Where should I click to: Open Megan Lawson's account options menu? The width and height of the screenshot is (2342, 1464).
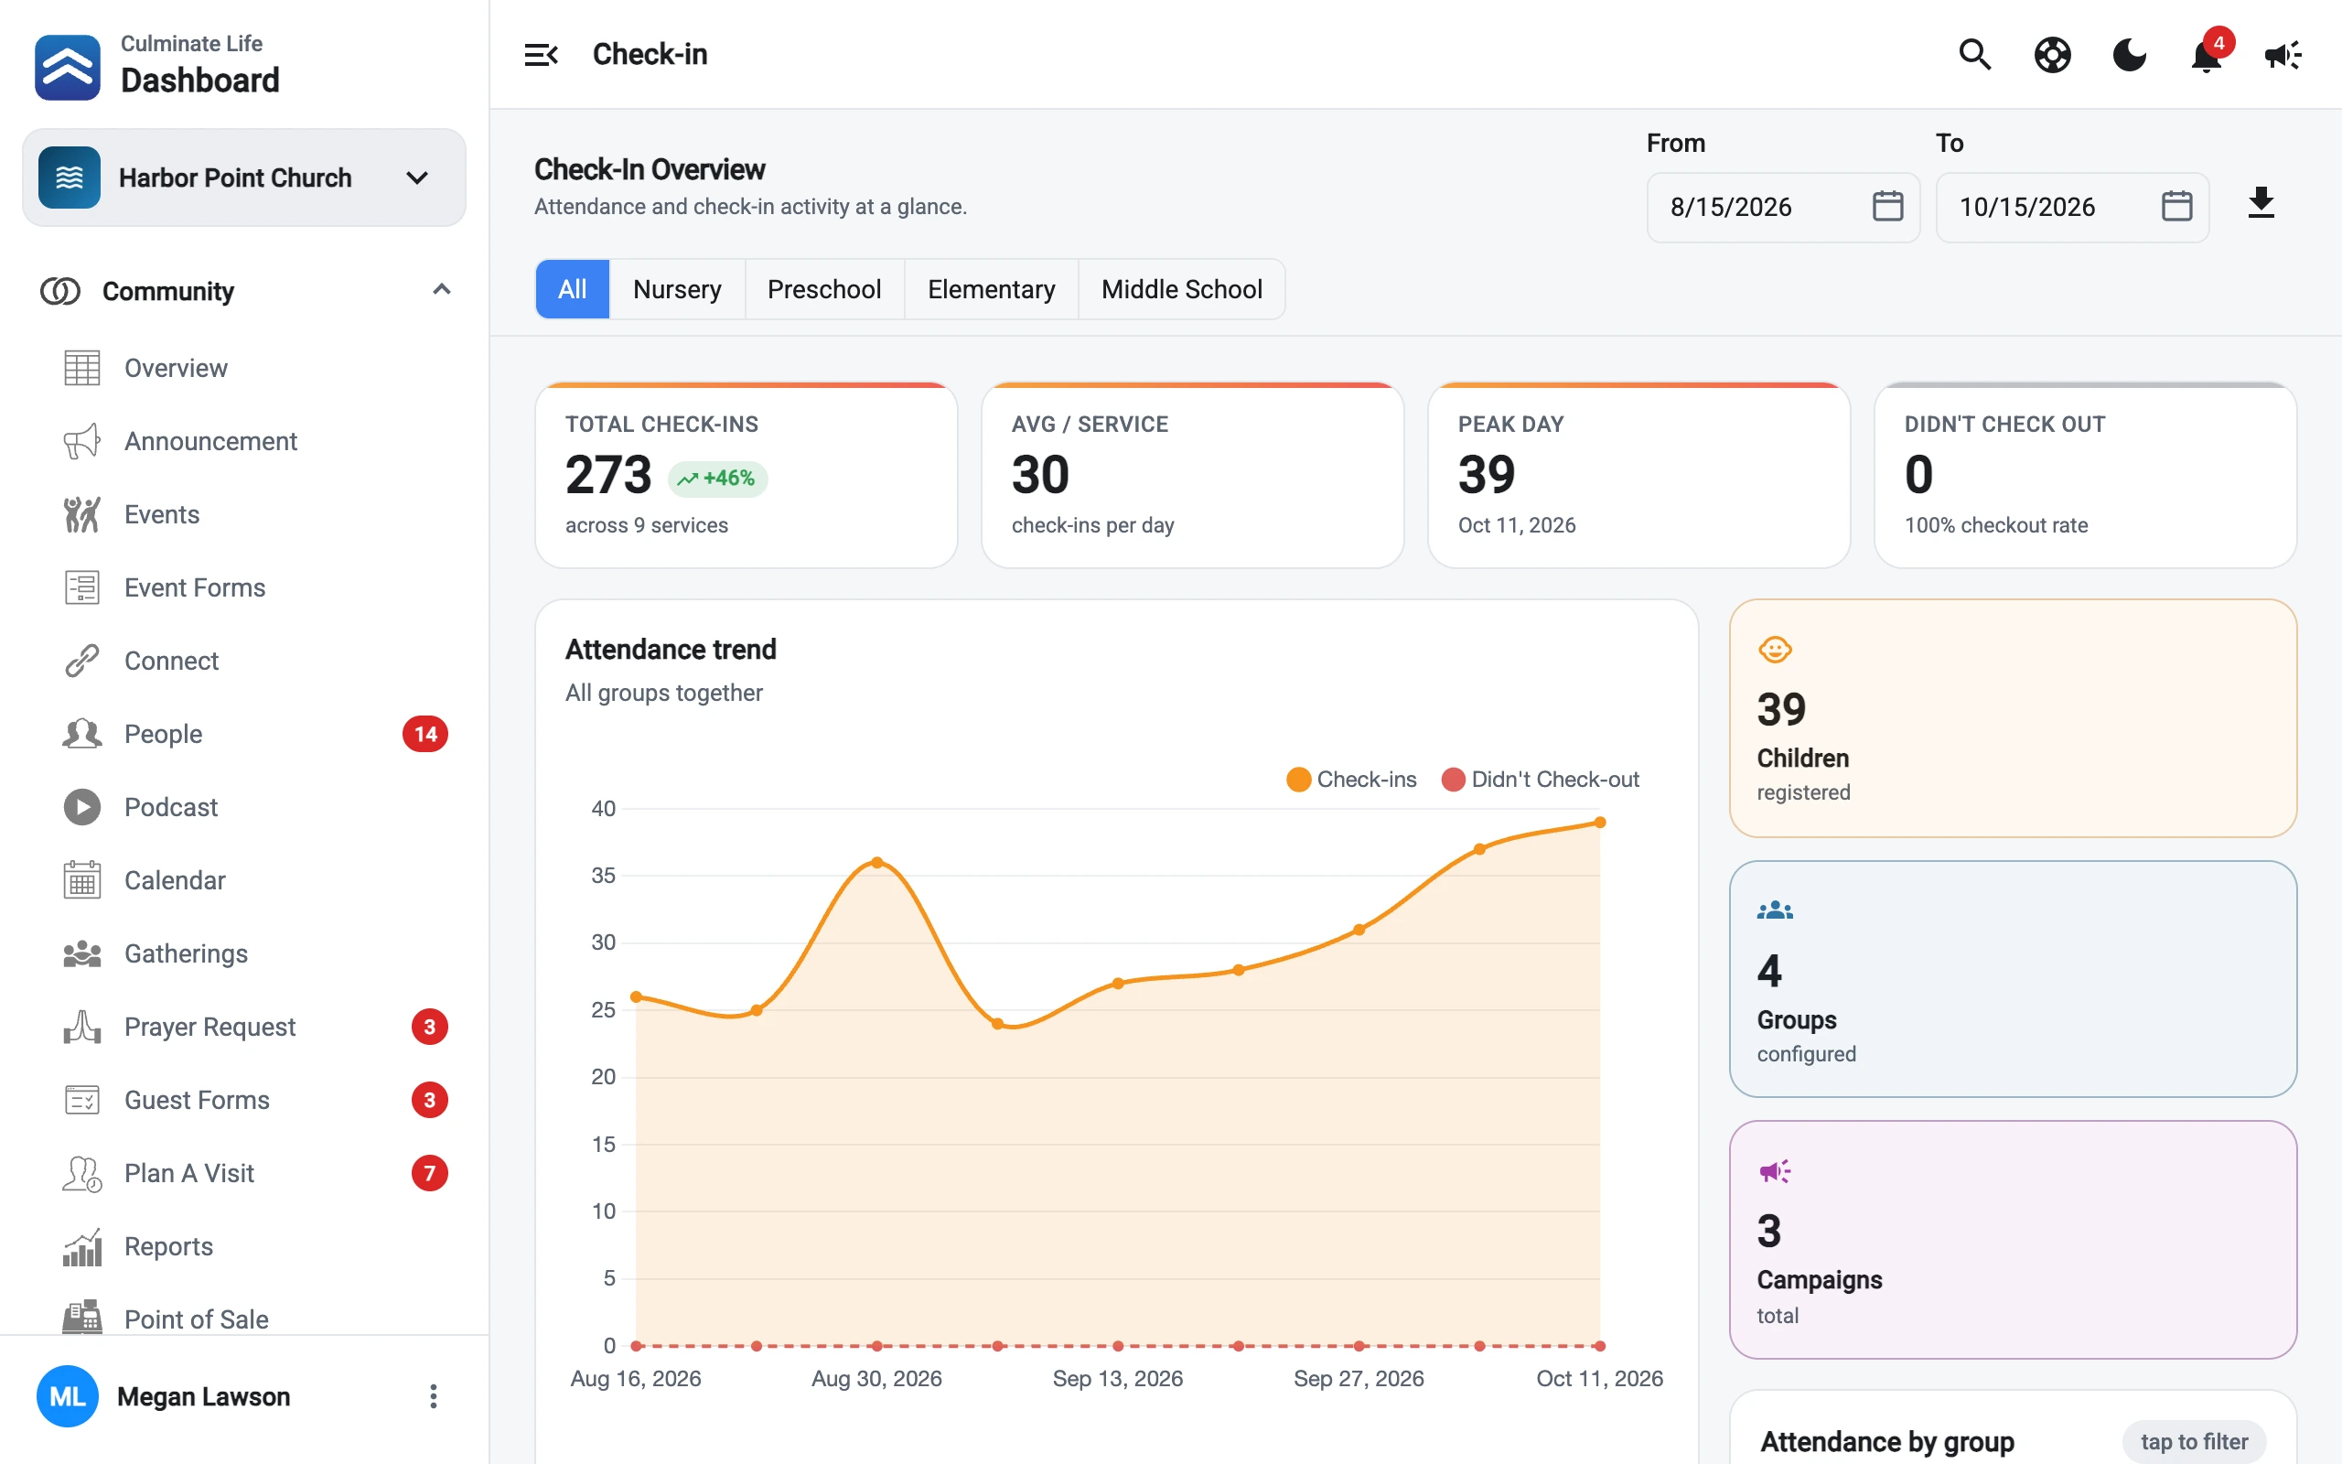(x=433, y=1396)
